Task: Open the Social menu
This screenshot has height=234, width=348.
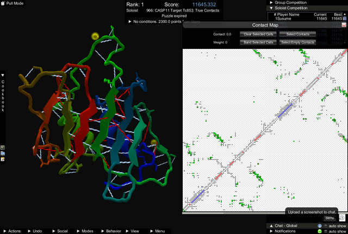Action: [60, 231]
